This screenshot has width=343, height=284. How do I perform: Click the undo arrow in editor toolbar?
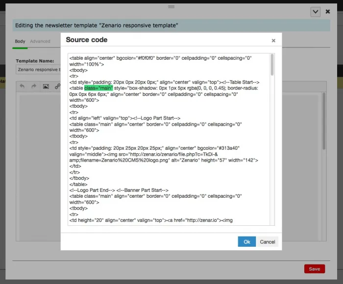[22, 86]
